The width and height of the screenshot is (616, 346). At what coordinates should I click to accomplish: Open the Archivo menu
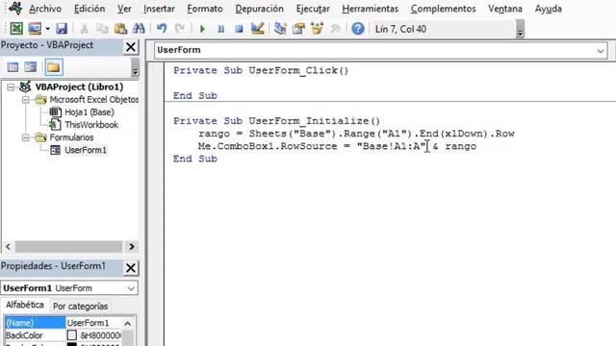[x=45, y=9]
